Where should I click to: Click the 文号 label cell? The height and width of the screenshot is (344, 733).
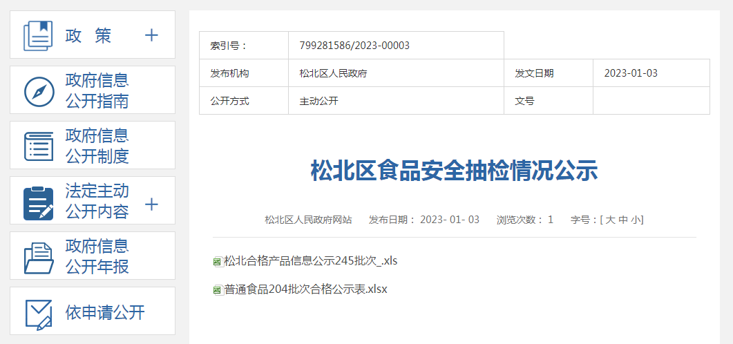pyautogui.click(x=549, y=100)
